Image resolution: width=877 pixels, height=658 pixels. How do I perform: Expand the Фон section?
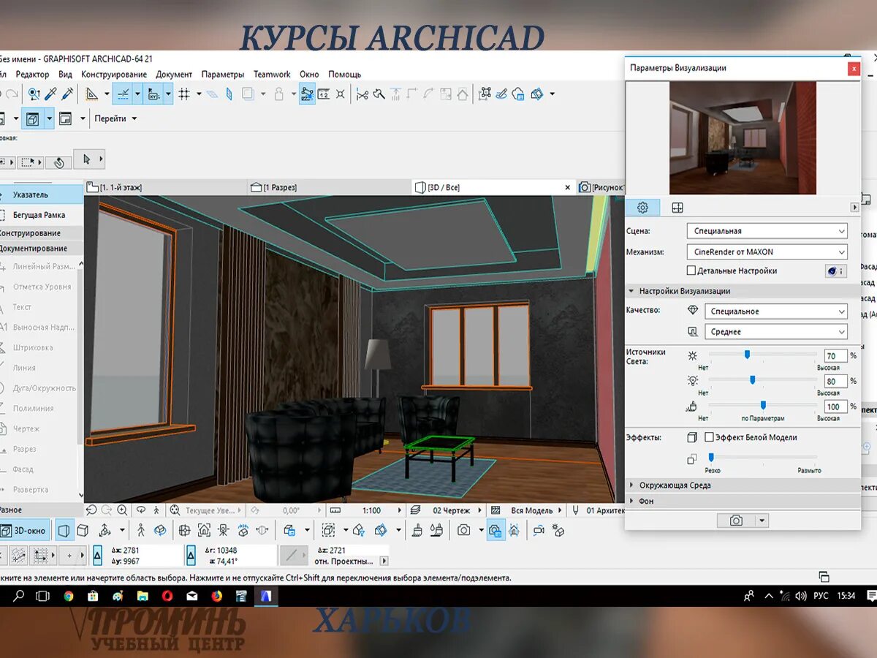[x=743, y=502]
